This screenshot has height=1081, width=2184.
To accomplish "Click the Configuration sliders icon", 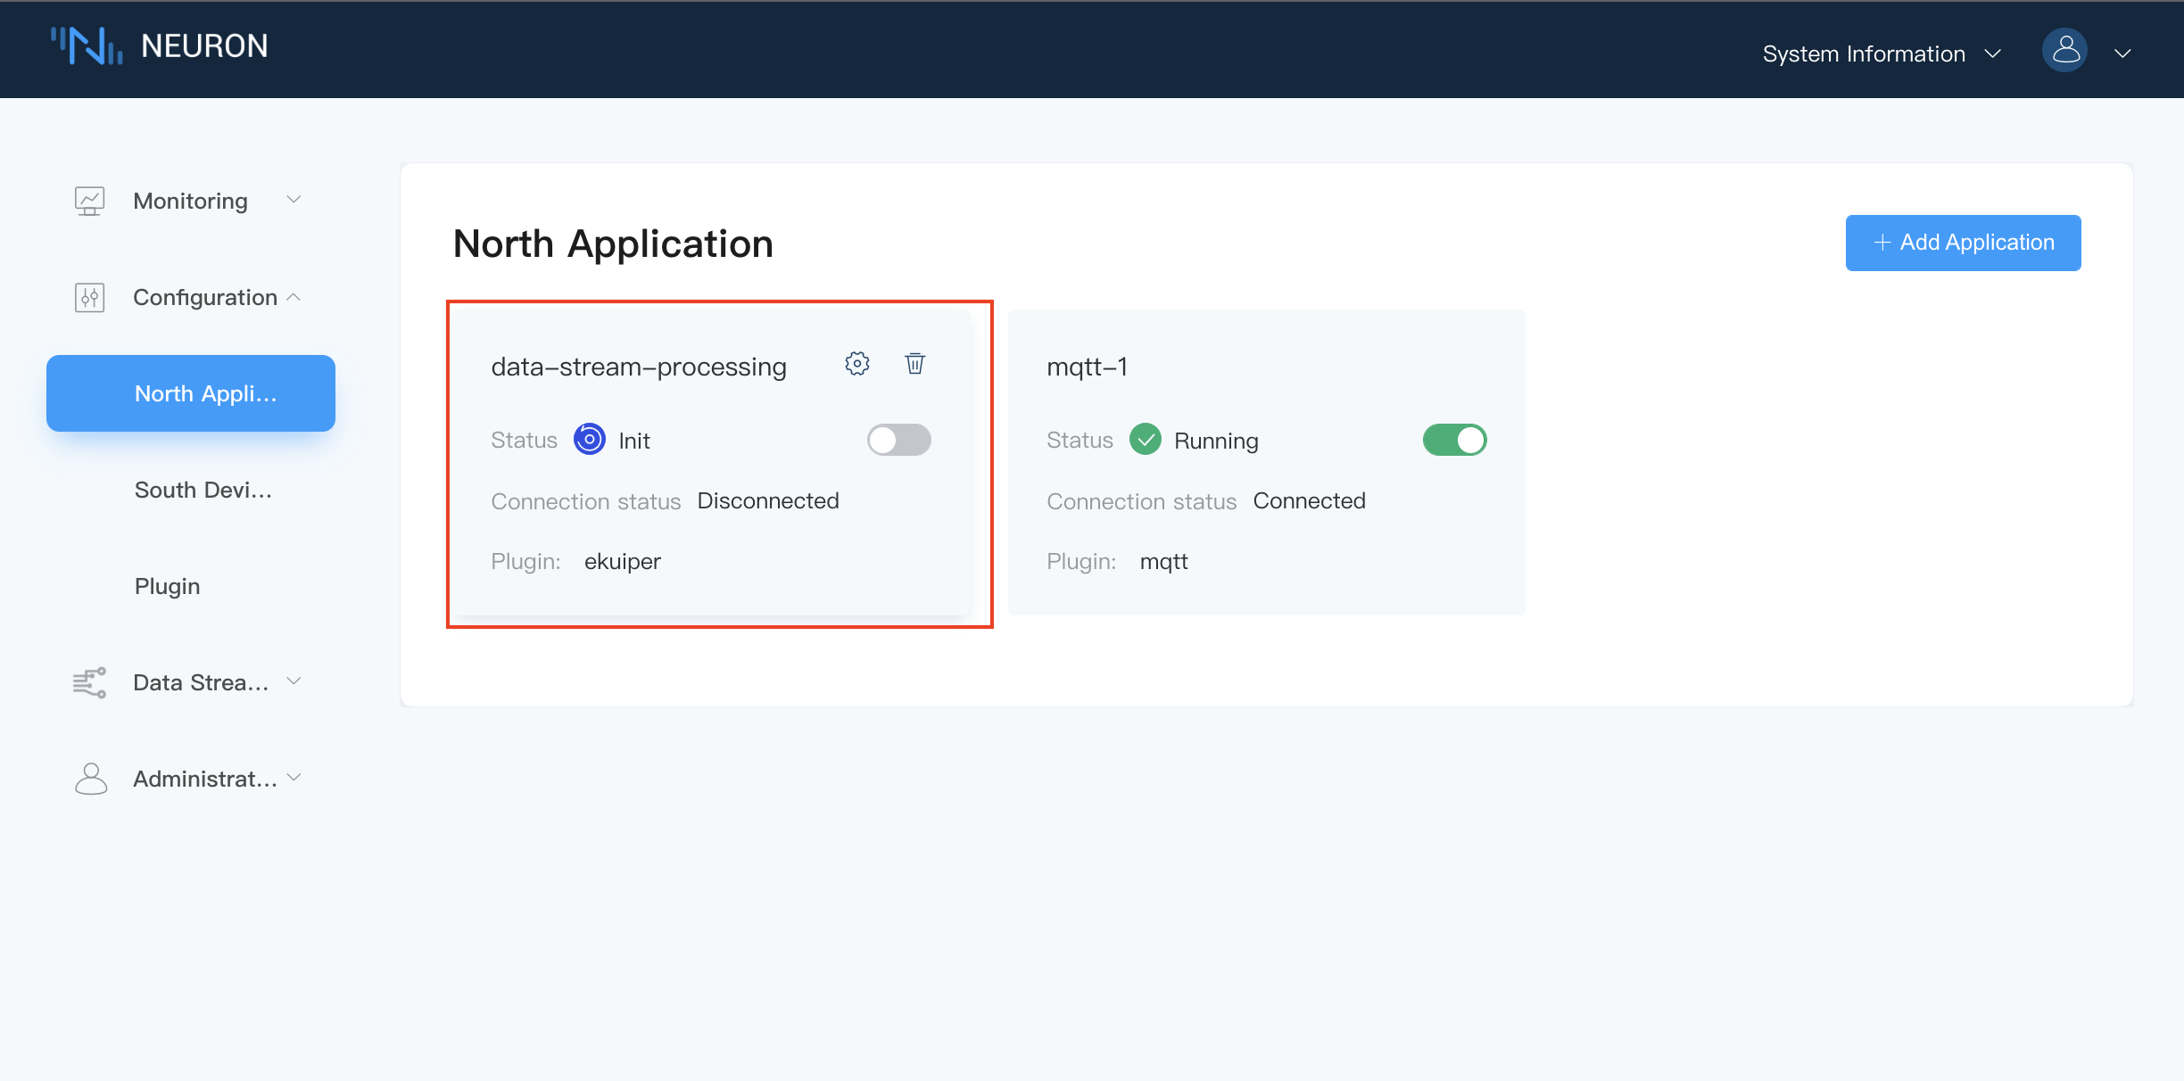I will (x=89, y=297).
